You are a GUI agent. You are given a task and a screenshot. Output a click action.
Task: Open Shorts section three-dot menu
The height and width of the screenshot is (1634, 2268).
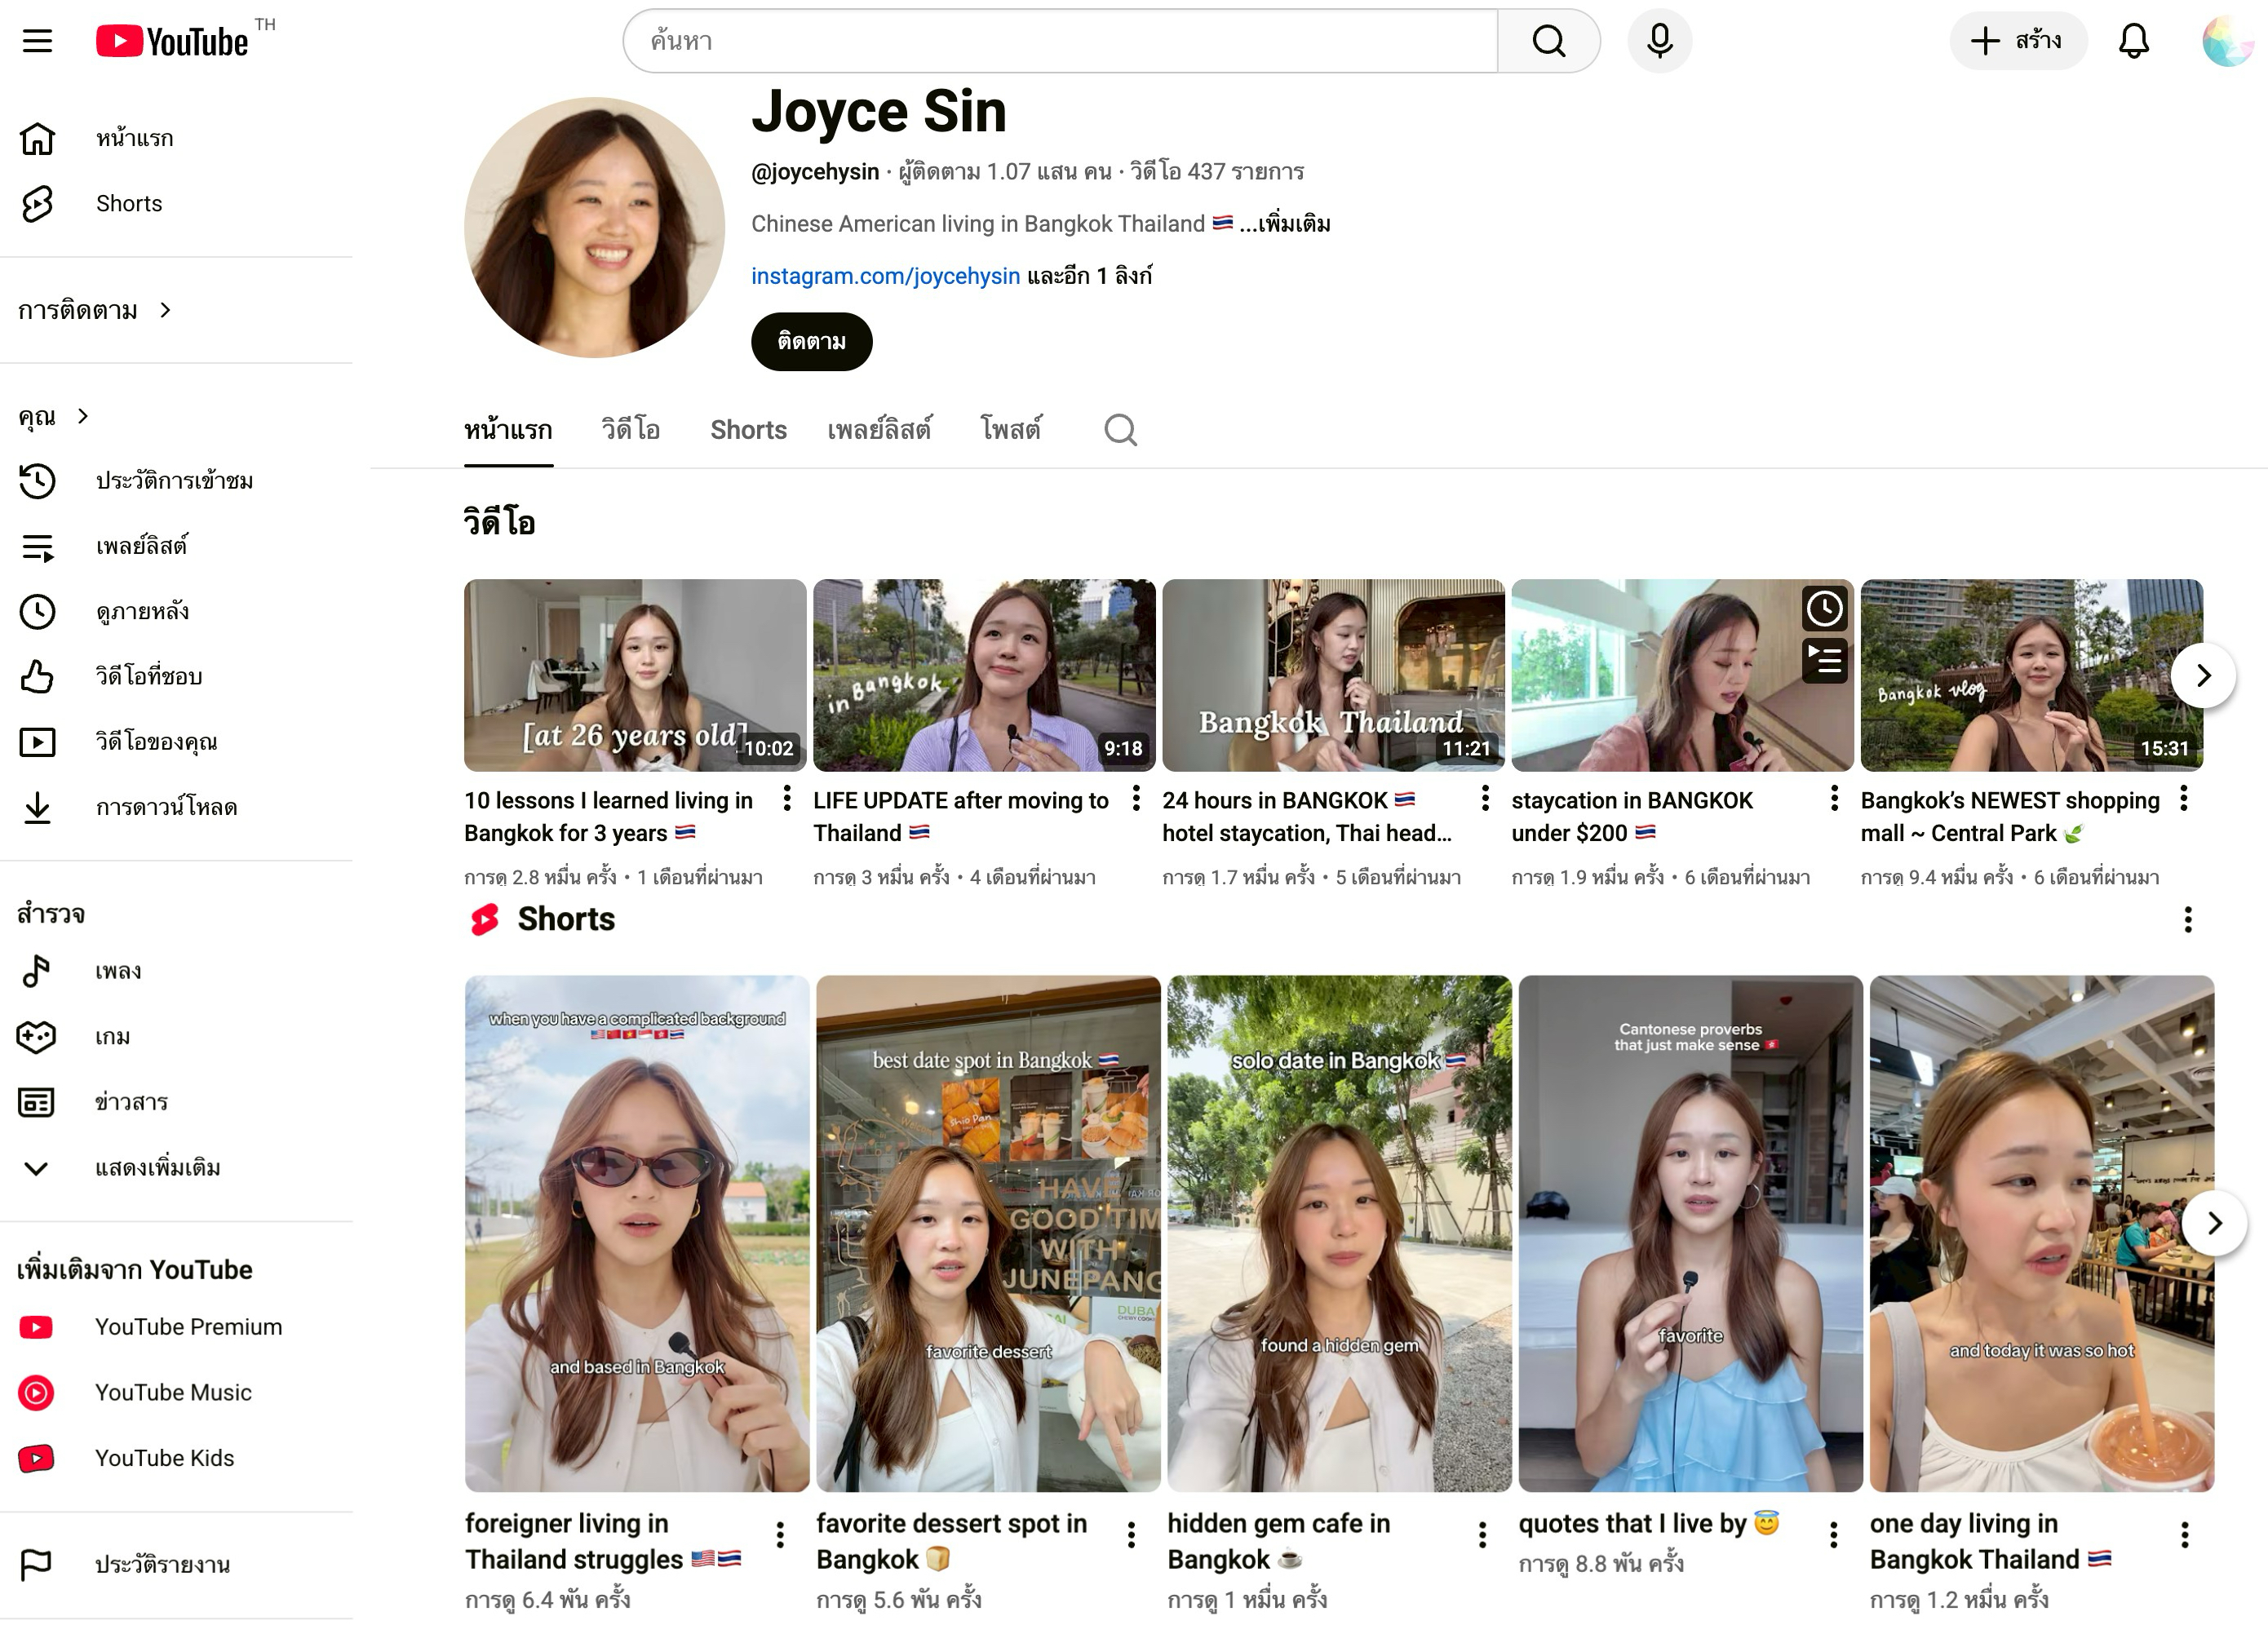[x=2187, y=920]
